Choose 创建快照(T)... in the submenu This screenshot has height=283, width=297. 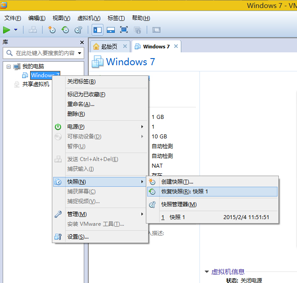[212, 182]
